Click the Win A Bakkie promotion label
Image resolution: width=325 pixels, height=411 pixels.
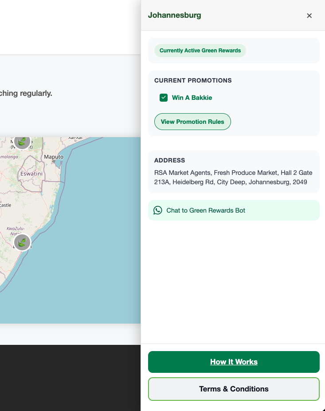point(192,98)
